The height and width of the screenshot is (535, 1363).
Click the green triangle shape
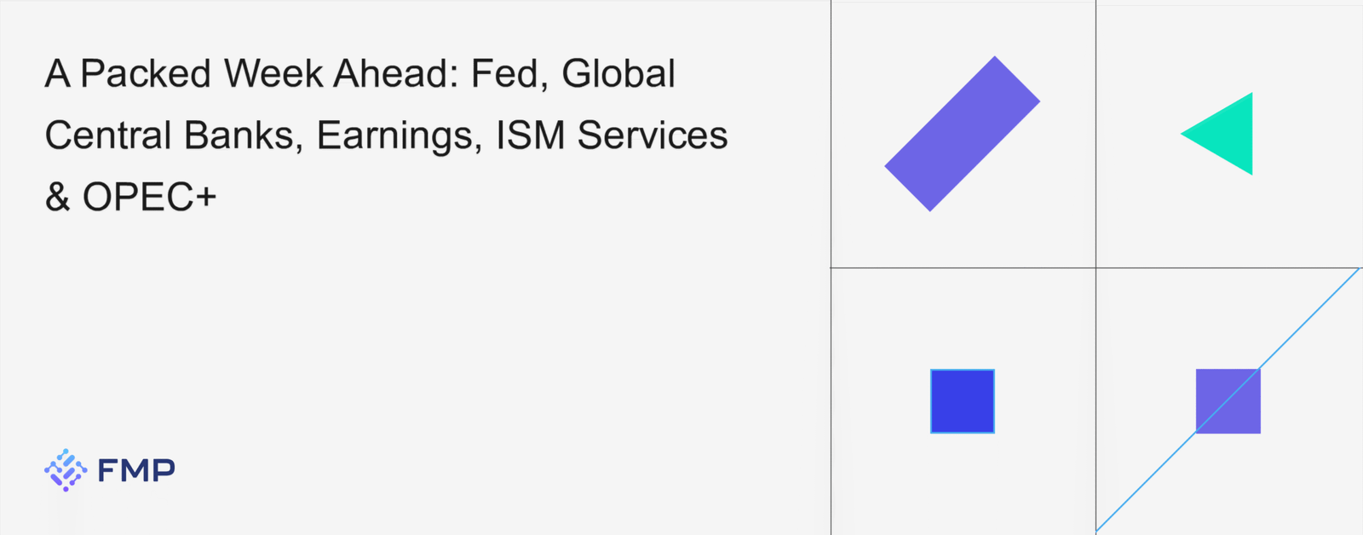1227,134
